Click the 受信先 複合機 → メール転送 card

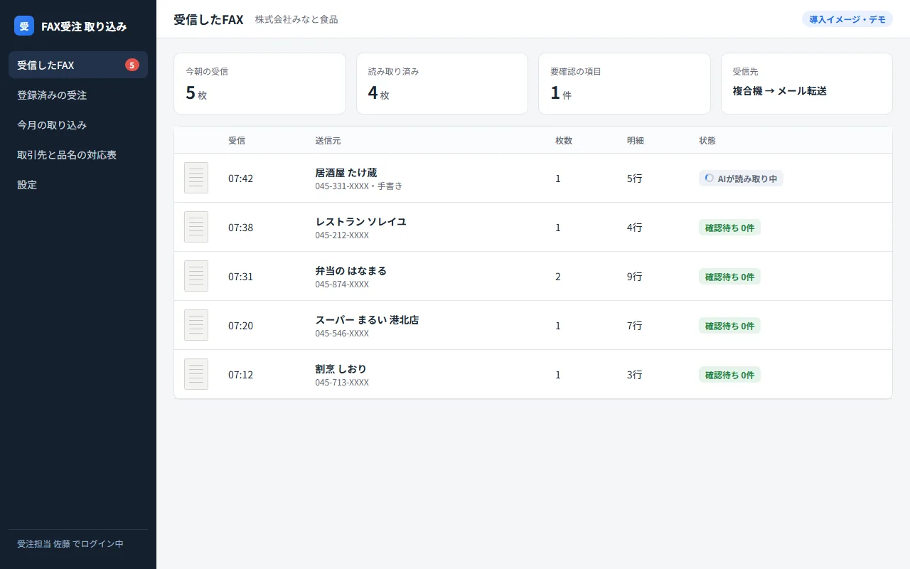(807, 83)
